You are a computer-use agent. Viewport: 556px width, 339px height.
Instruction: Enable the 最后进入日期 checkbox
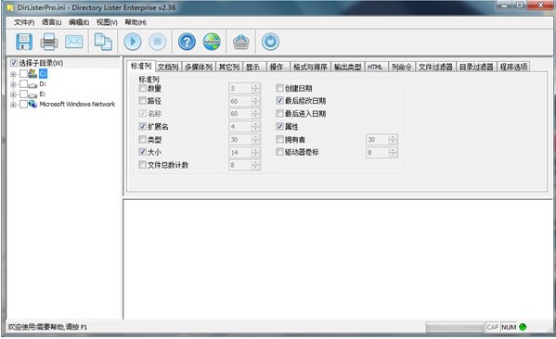(279, 114)
